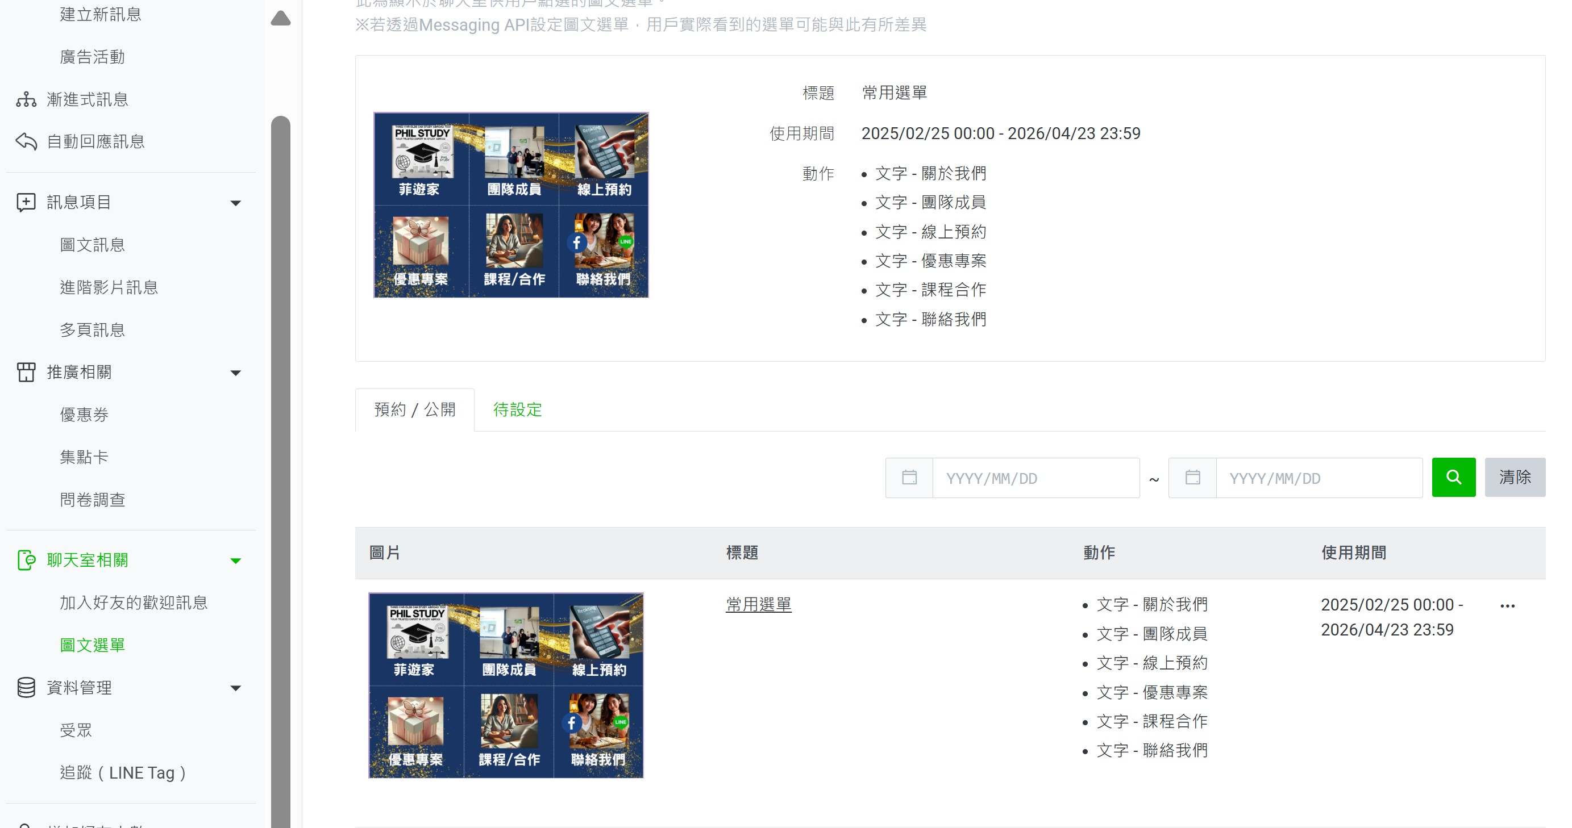Click the 標題 column header
The height and width of the screenshot is (828, 1572).
coord(742,553)
